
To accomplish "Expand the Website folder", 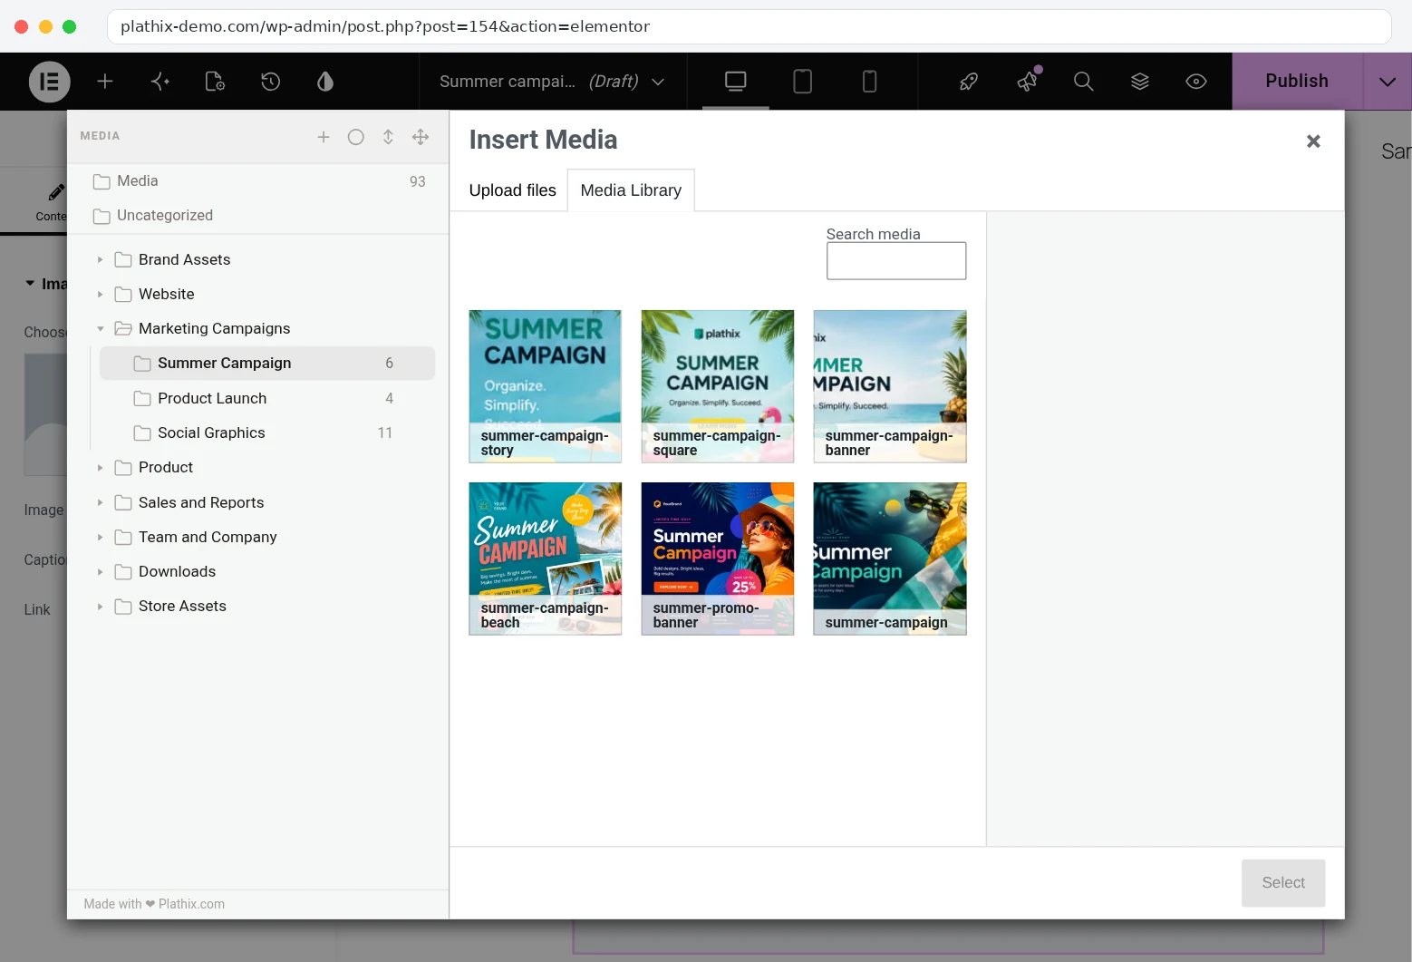I will pyautogui.click(x=100, y=295).
